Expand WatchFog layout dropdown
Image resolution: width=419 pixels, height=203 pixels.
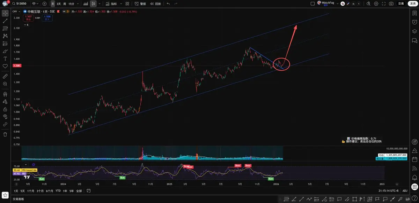(x=338, y=3)
